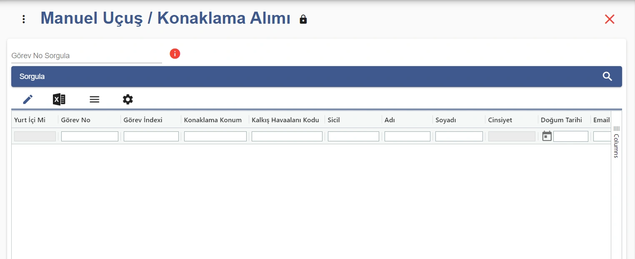This screenshot has height=259, width=635.
Task: Sort by Görev İndexi column header
Action: pyautogui.click(x=143, y=120)
